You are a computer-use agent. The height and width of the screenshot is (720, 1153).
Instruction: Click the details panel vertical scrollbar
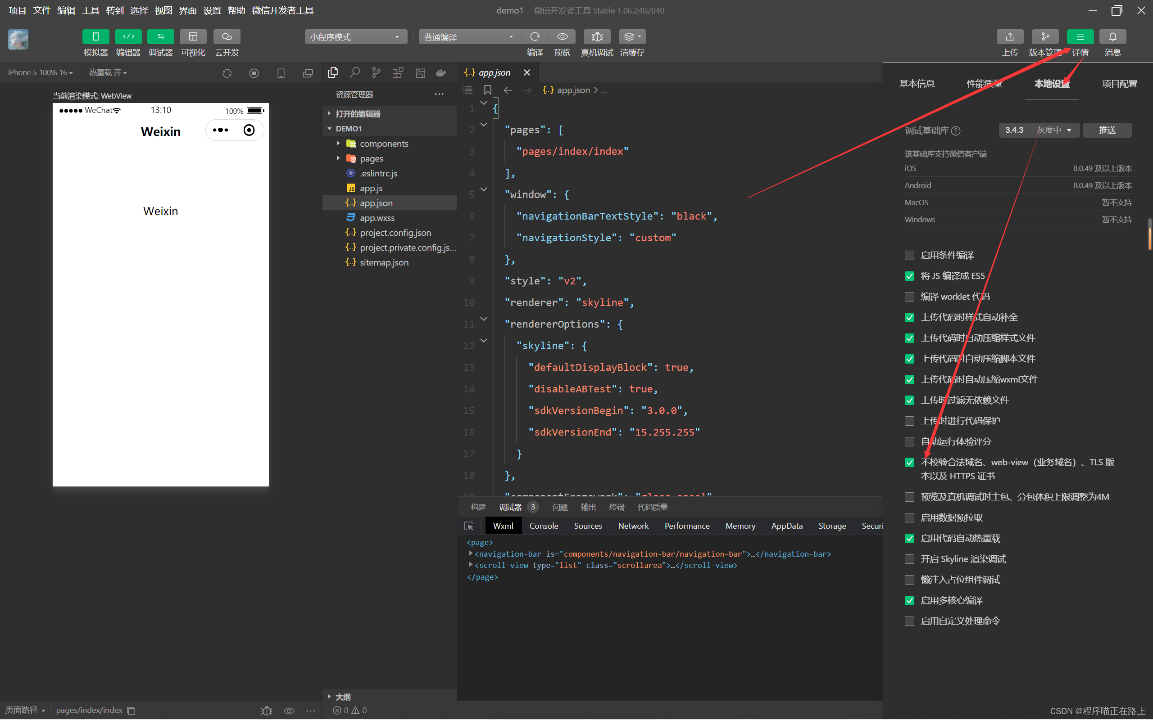click(1150, 234)
